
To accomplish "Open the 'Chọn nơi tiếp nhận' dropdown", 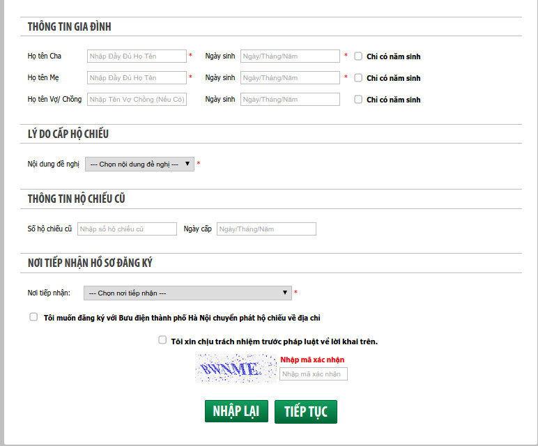I will click(187, 293).
